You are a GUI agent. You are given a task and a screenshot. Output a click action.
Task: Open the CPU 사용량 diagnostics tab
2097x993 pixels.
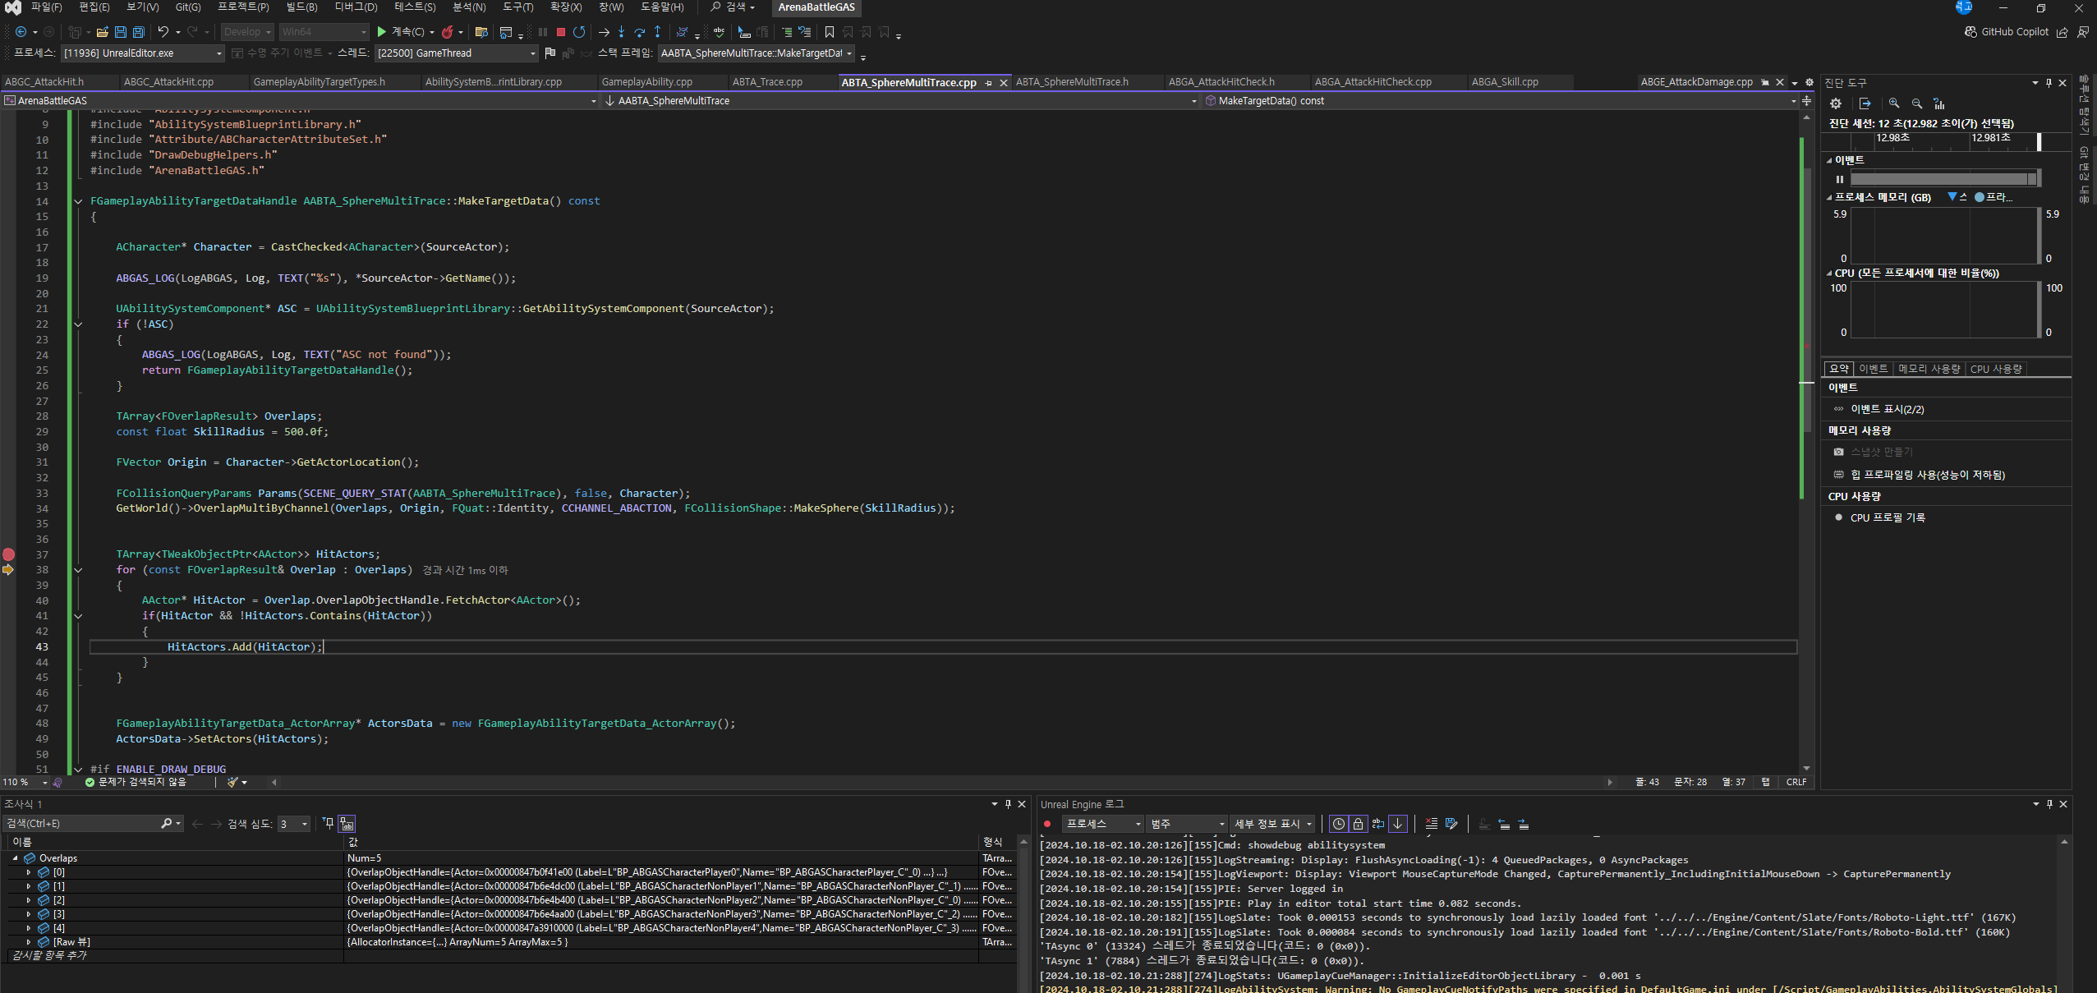[x=1996, y=369]
